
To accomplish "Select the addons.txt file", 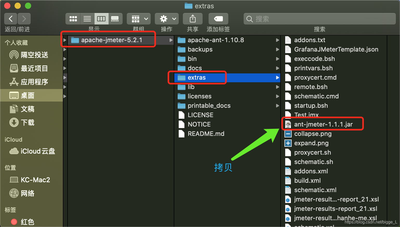I will click(x=334, y=40).
